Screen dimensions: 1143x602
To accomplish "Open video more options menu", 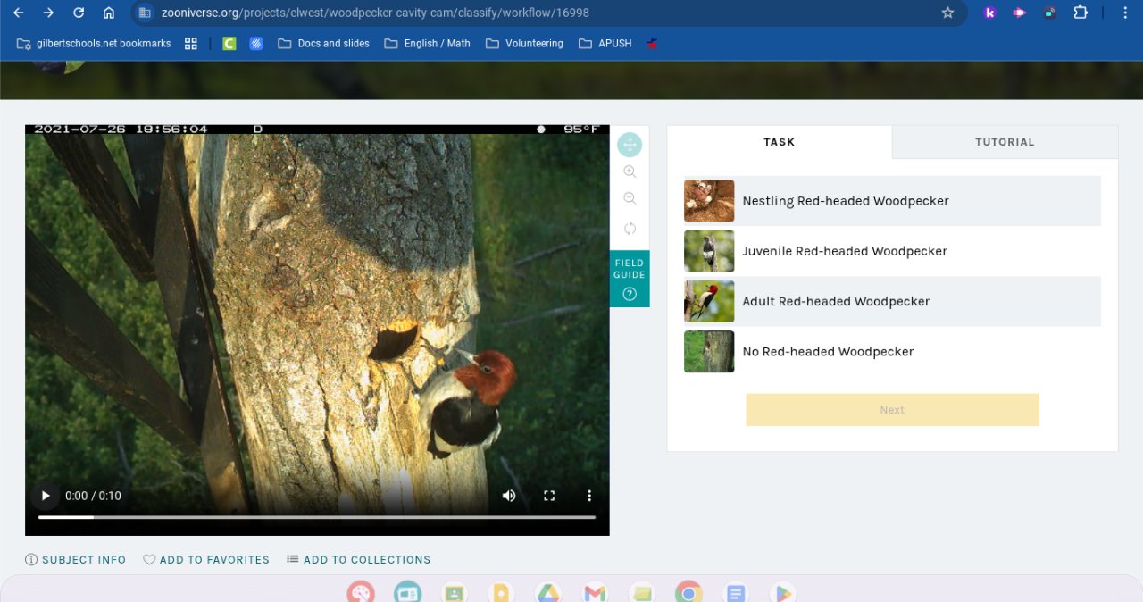I will pos(589,496).
